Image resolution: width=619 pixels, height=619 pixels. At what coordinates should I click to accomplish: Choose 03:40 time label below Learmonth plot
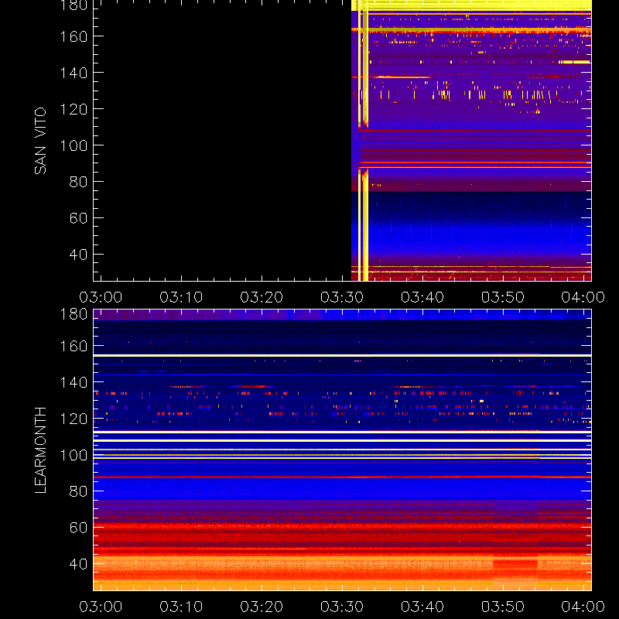422,607
